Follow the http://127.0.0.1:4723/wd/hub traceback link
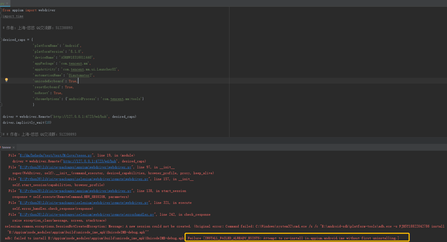Viewport: 447px width, 242px height. [x=89, y=161]
